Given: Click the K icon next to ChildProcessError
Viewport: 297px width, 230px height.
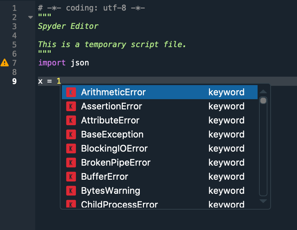Looking at the screenshot, I should click(71, 204).
